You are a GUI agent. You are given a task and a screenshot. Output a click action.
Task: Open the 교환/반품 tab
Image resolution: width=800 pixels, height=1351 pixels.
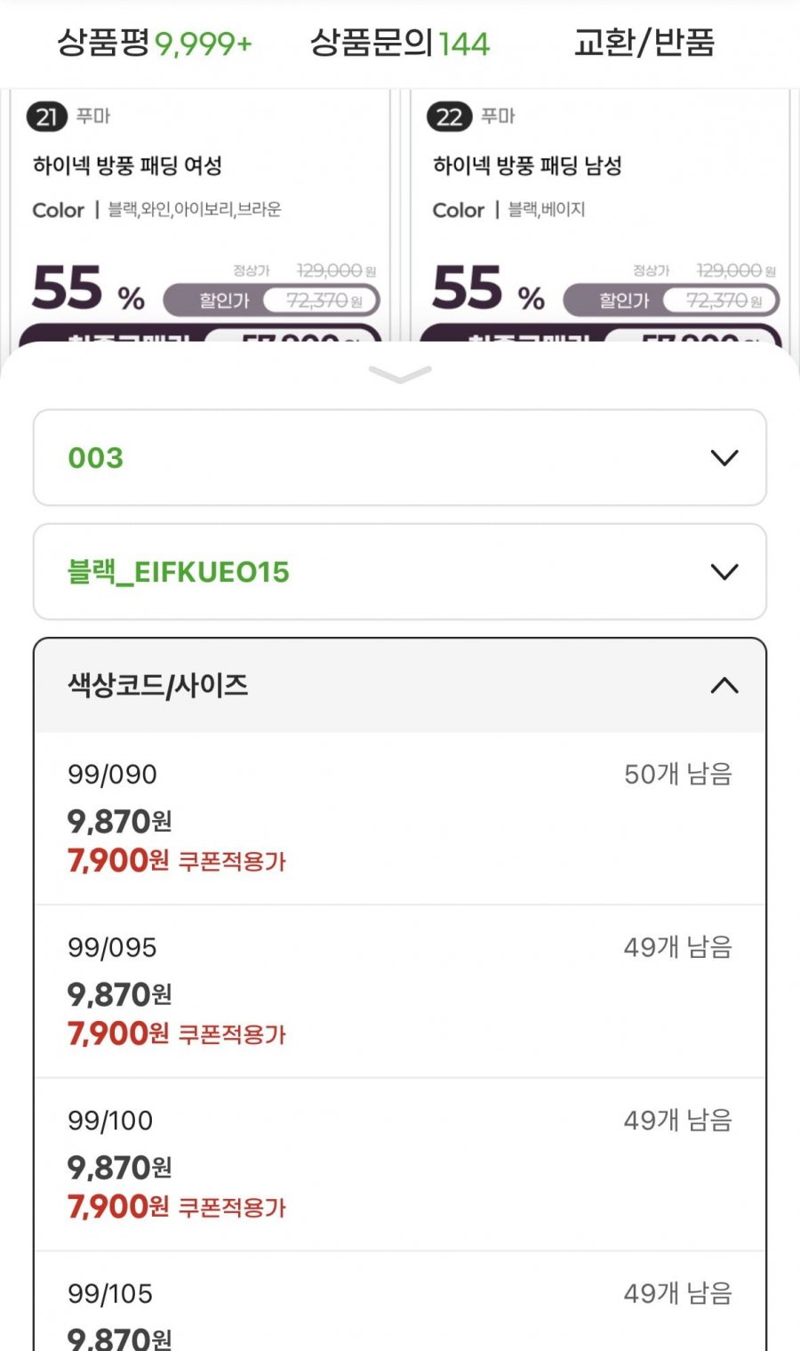[644, 43]
